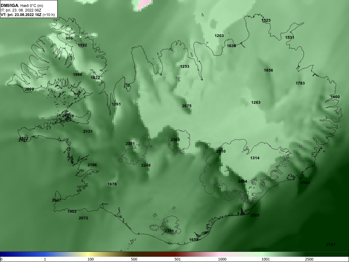Image resolution: width=349 pixels, height=262 pixels.
Task: Select the 1032 map value
Action: [x=96, y=78]
